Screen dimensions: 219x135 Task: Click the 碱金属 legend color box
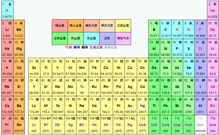(60, 26)
